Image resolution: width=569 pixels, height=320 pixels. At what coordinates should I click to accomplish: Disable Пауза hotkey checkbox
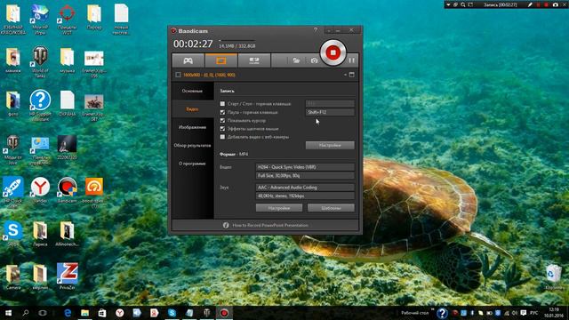(x=222, y=112)
